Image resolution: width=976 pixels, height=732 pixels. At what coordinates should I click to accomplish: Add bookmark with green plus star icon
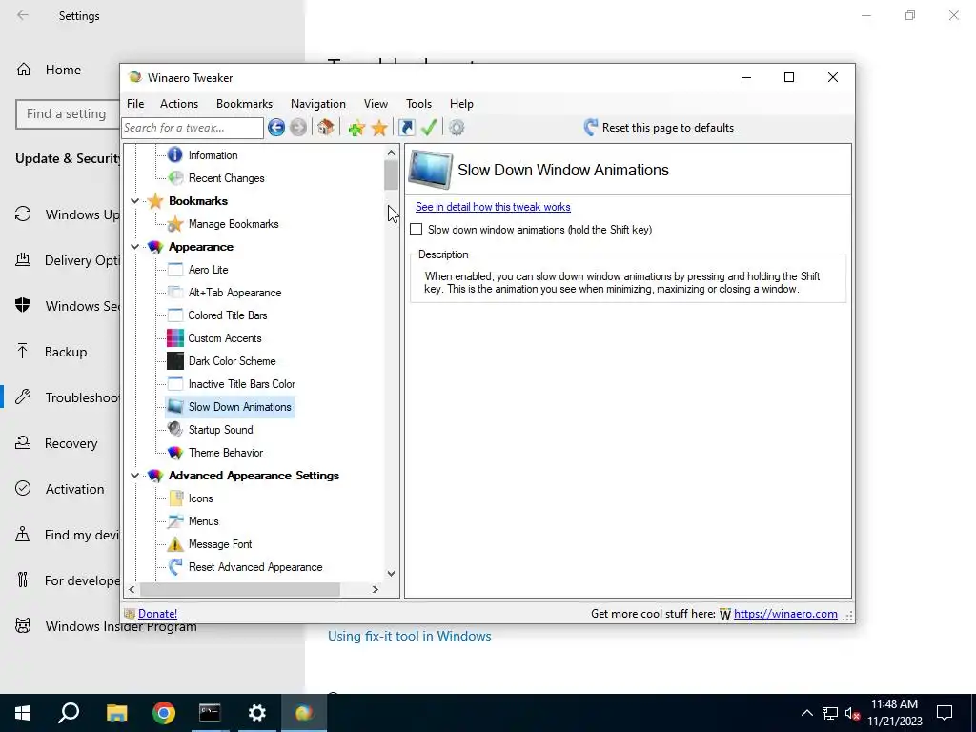coord(356,128)
